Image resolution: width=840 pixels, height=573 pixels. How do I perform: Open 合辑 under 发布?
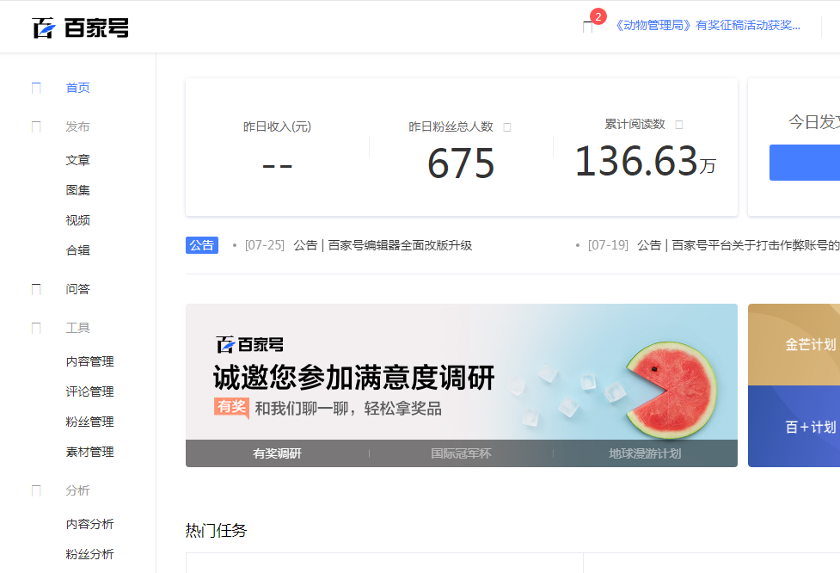click(x=77, y=250)
